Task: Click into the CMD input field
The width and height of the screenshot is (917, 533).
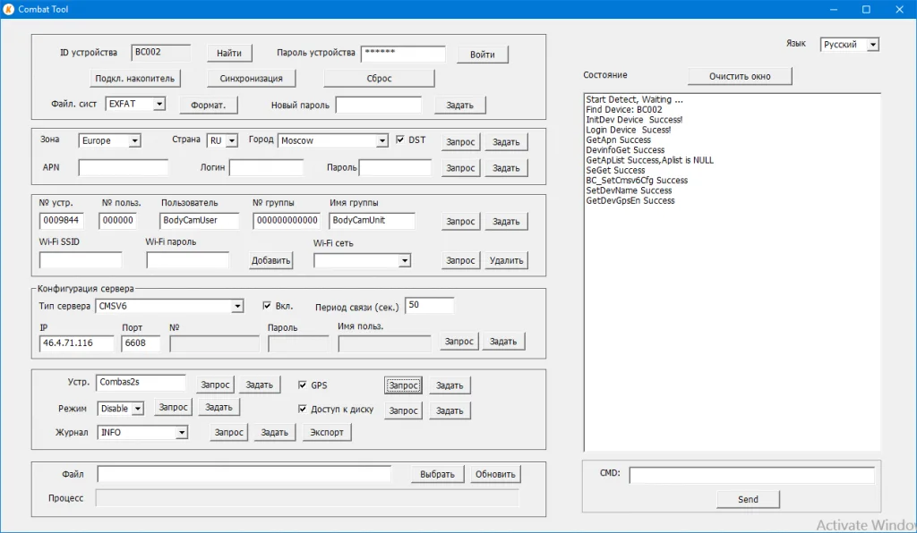Action: click(751, 475)
